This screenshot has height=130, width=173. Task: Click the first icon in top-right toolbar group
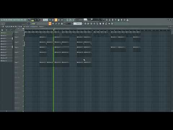(107, 20)
